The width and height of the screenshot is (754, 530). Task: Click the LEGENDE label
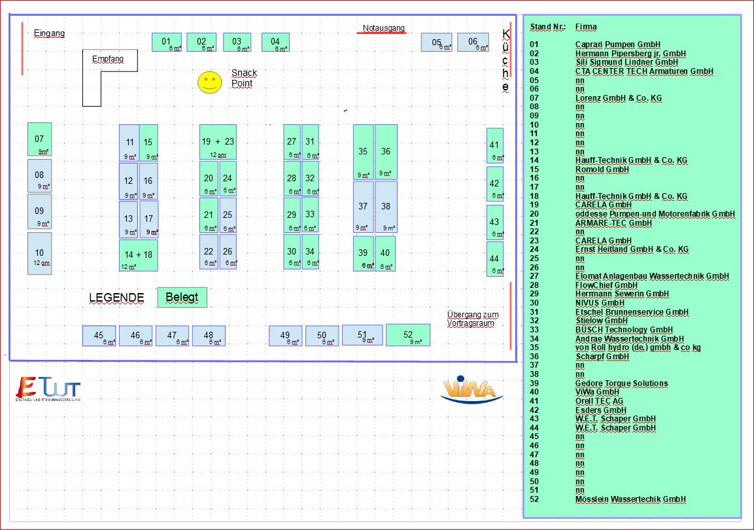point(116,298)
